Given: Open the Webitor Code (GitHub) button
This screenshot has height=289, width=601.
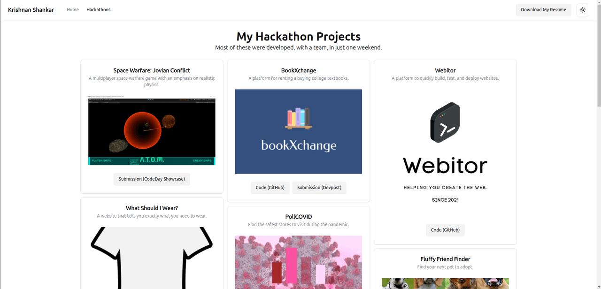Looking at the screenshot, I should pos(445,230).
